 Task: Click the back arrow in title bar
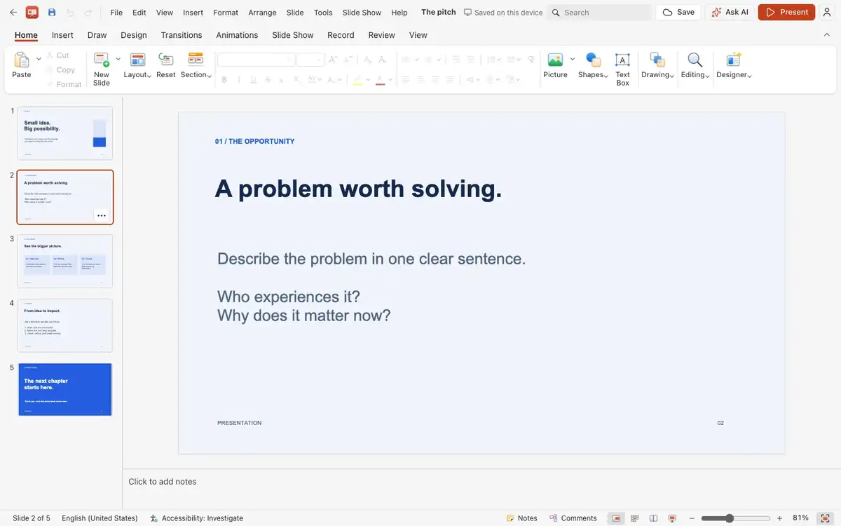pyautogui.click(x=13, y=13)
